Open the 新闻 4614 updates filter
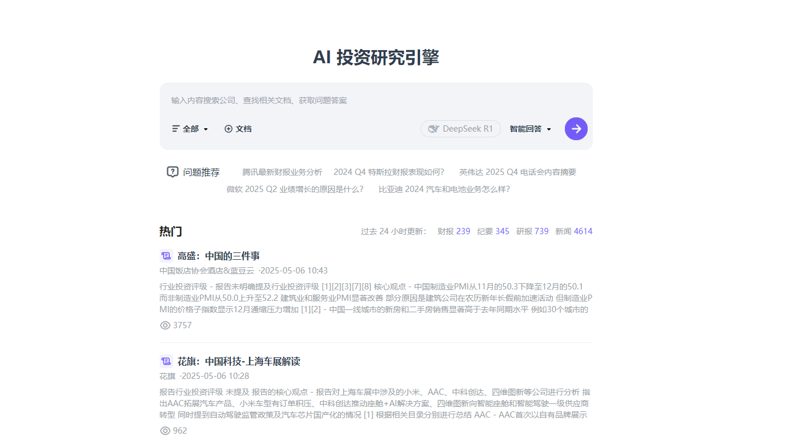 574,231
